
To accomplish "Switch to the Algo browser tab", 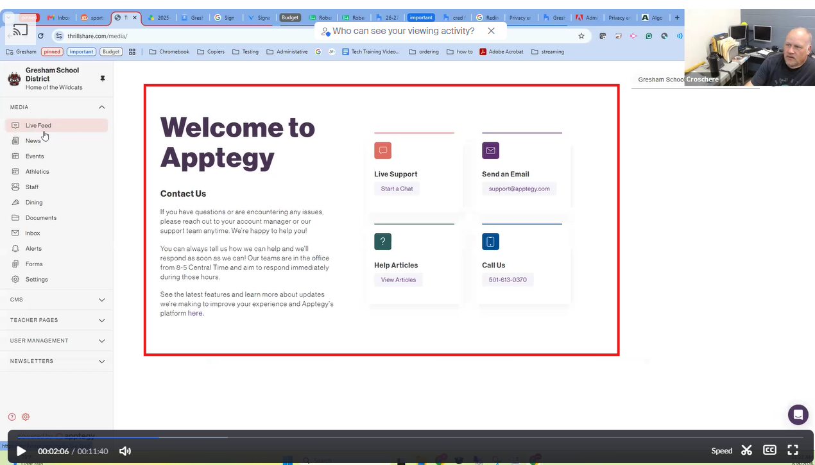I will coord(653,18).
